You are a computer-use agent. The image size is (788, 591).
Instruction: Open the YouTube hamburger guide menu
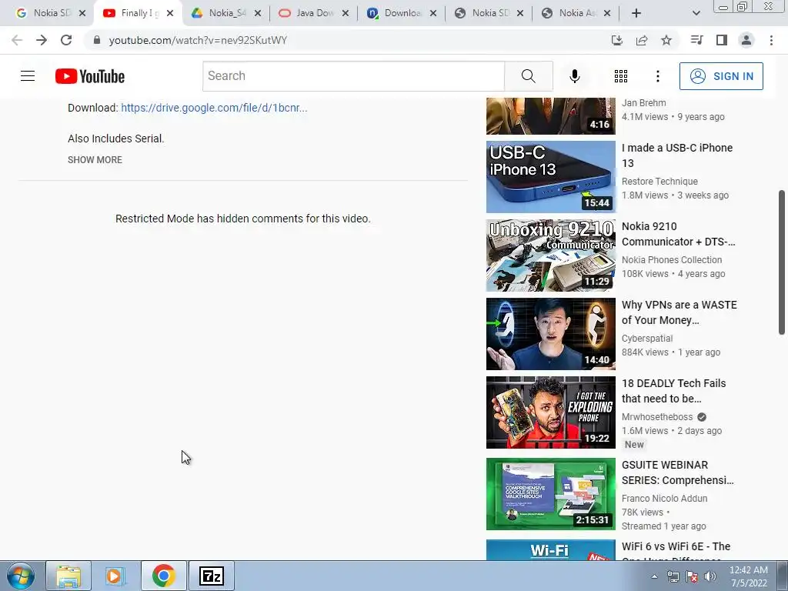28,76
